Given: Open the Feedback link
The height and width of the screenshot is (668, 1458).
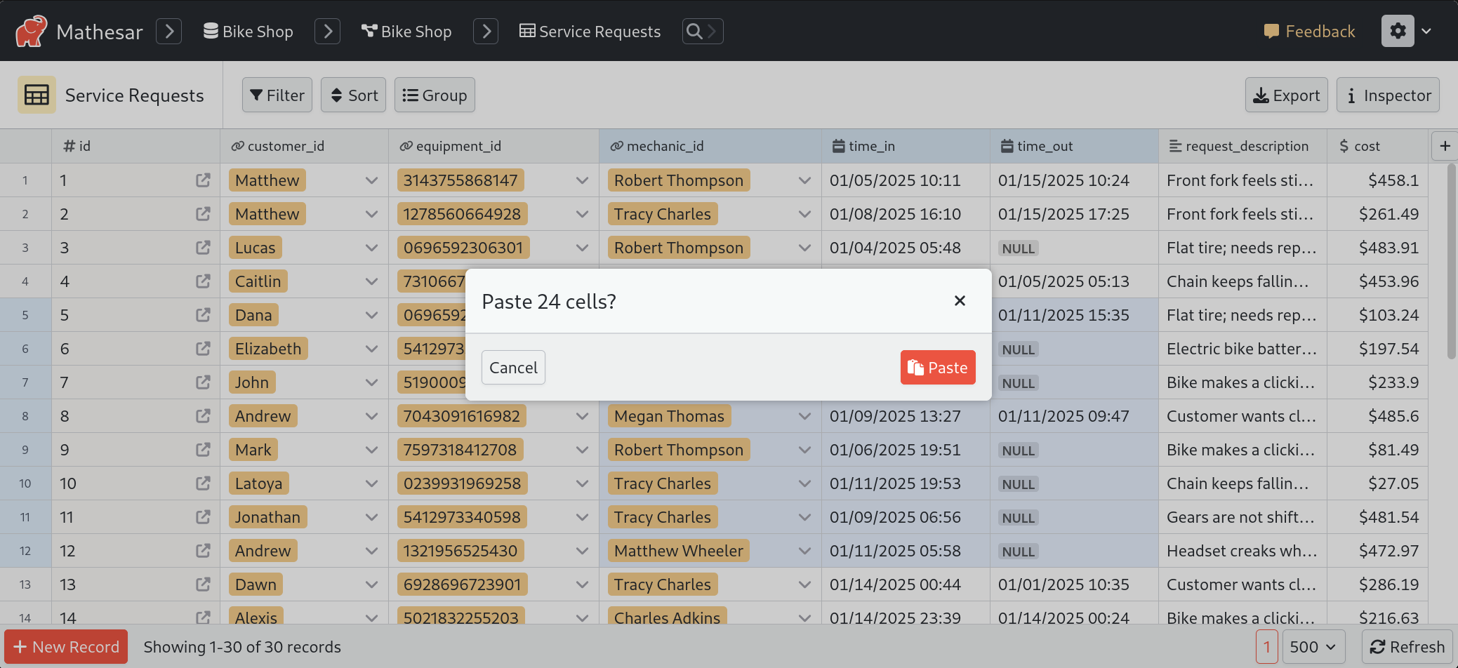Looking at the screenshot, I should tap(1308, 31).
